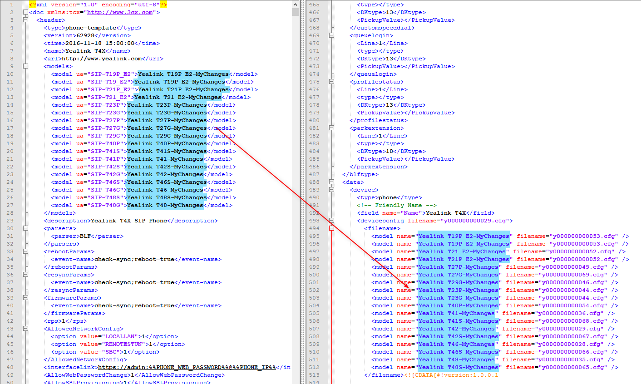Viewport: 641px width, 384px height.
Task: Collapse the <models> fold marker on line 9
Action: click(25, 66)
